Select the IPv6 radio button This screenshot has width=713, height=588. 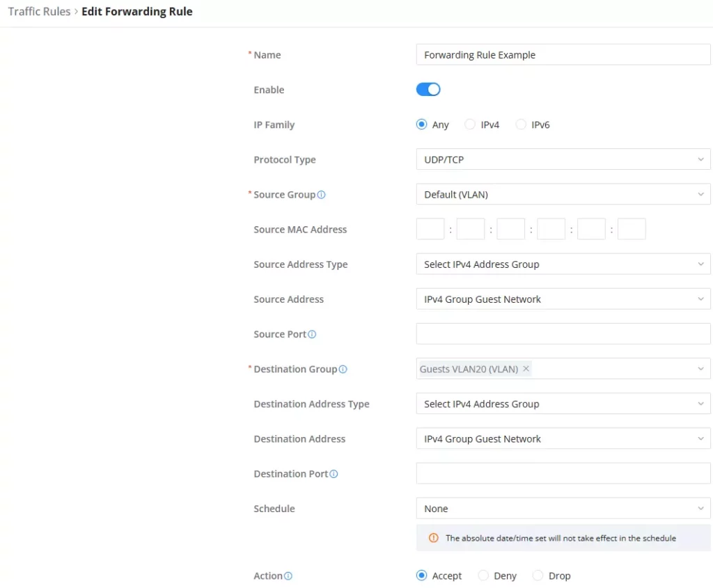[x=521, y=124]
